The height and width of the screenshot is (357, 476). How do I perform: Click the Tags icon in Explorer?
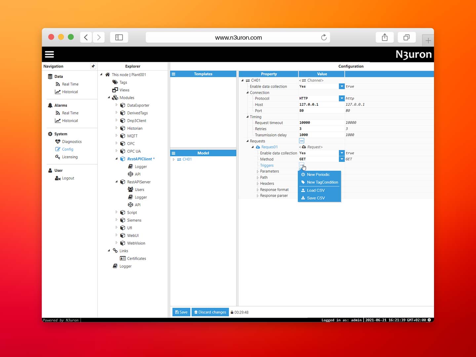click(115, 82)
